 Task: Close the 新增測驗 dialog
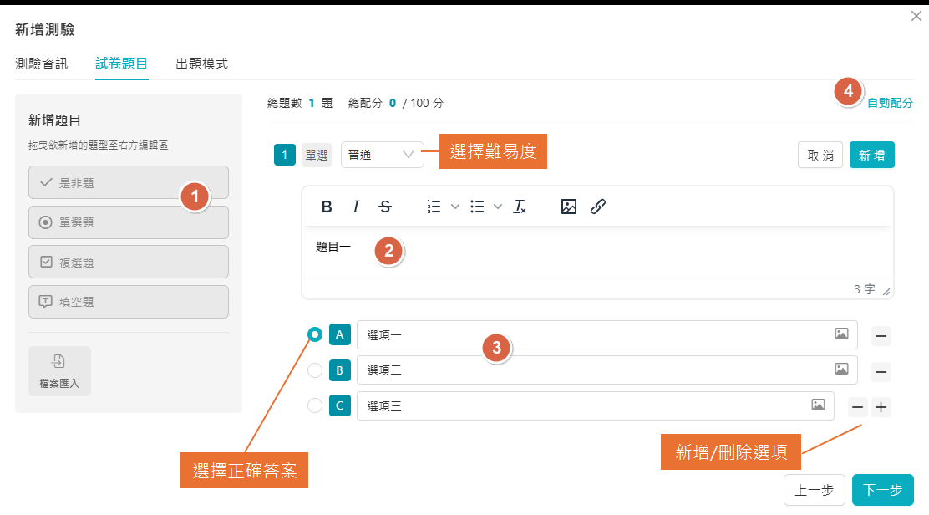click(x=916, y=16)
